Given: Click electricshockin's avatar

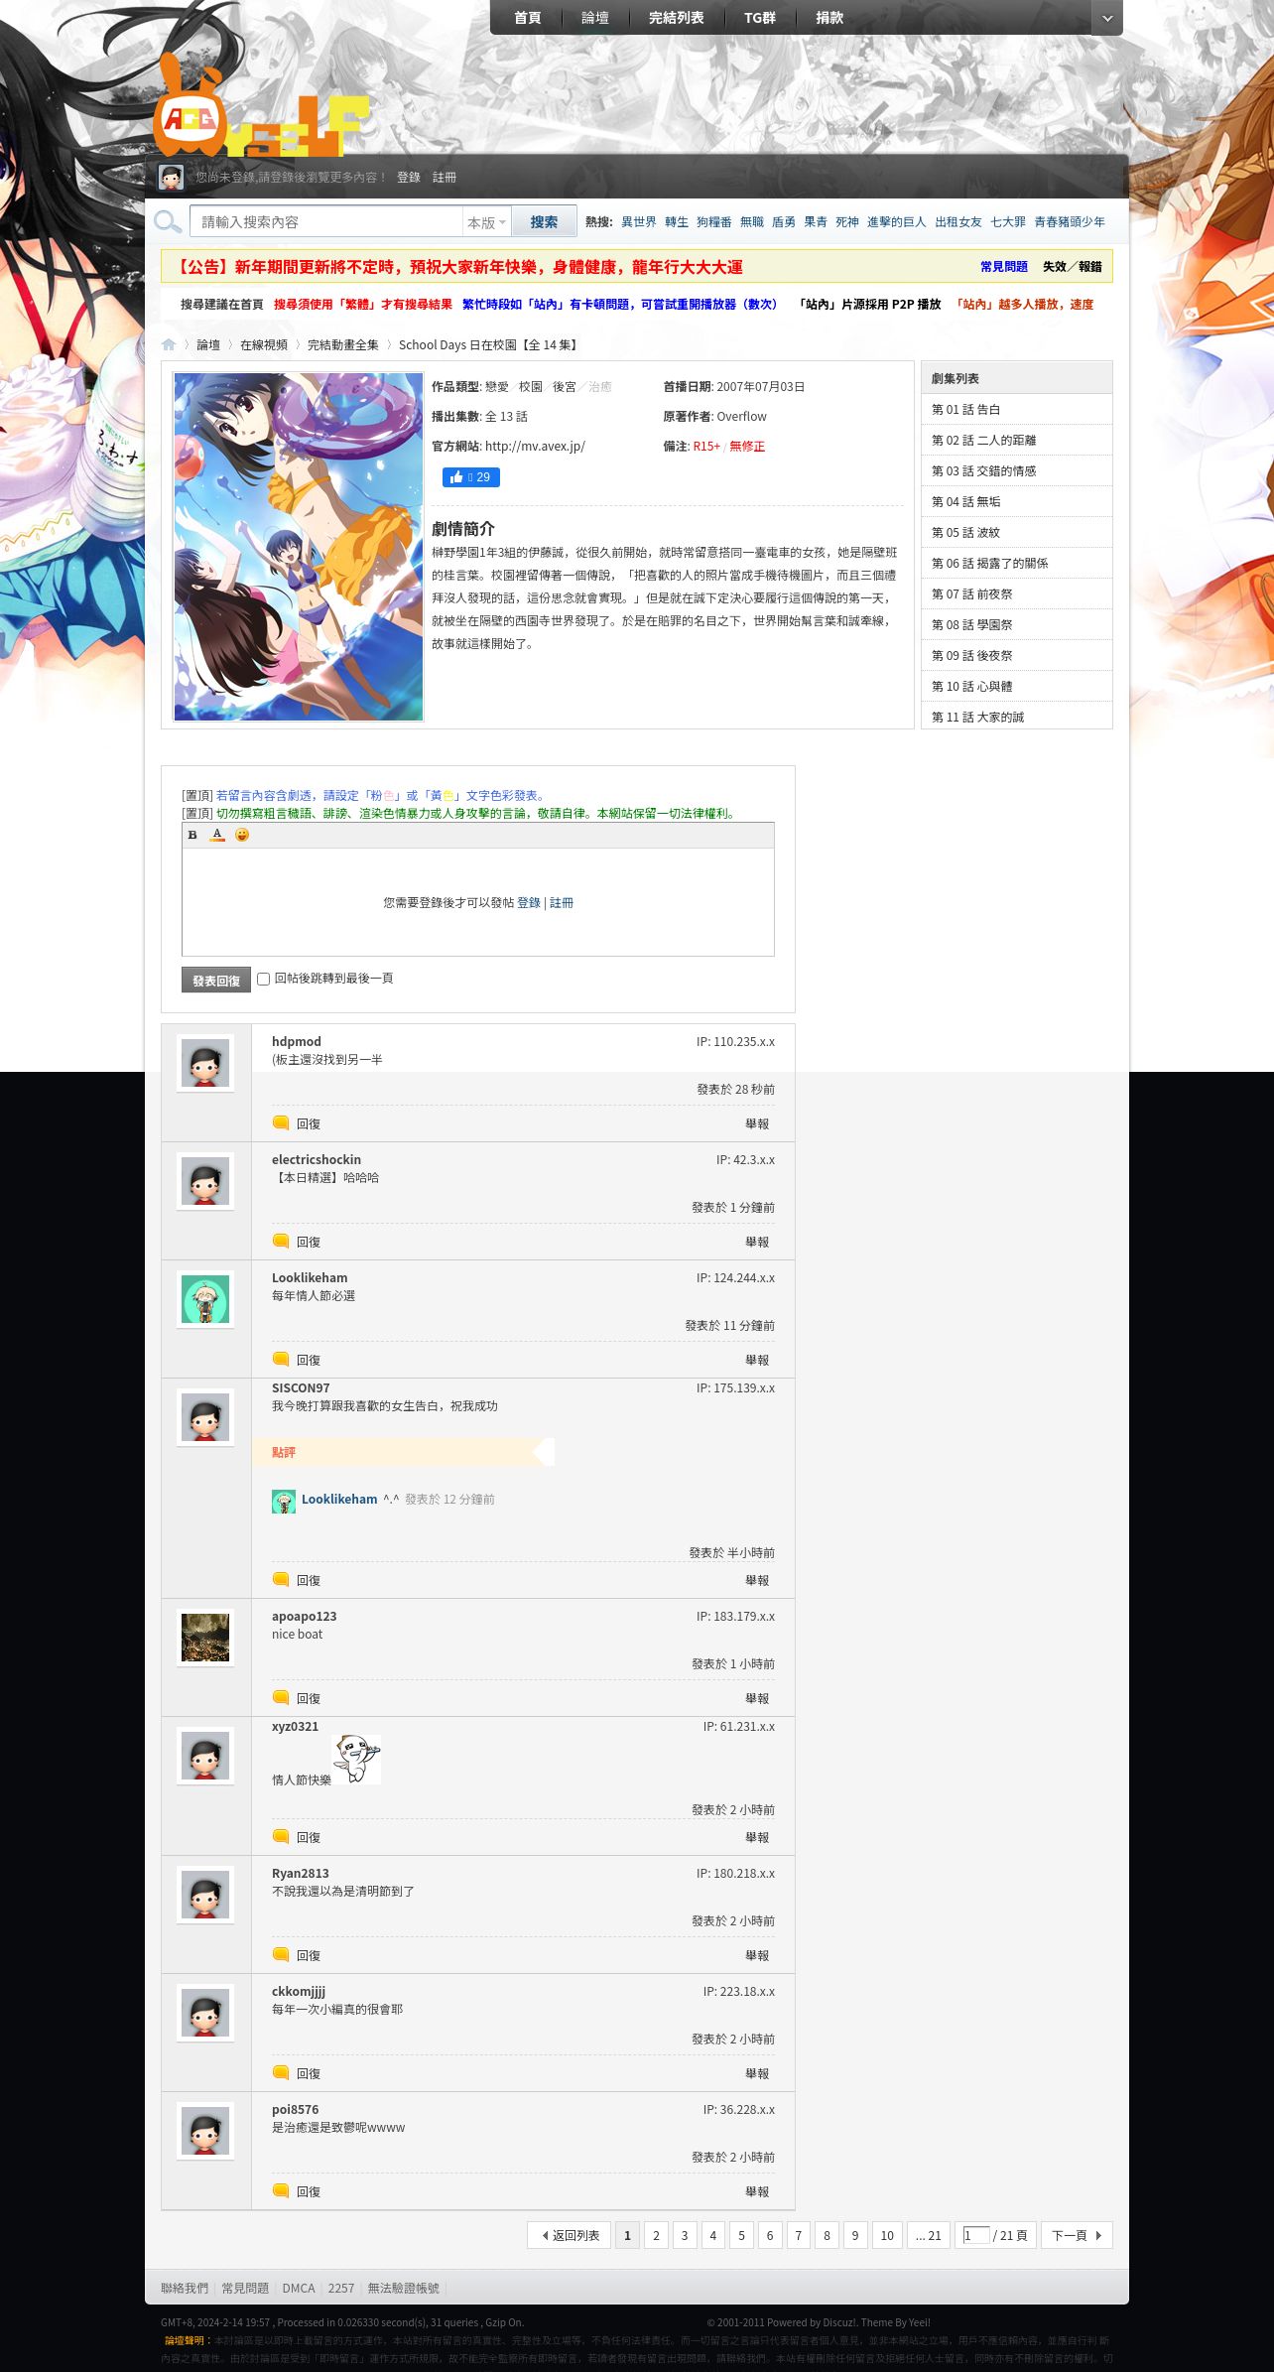Looking at the screenshot, I should click(205, 1181).
